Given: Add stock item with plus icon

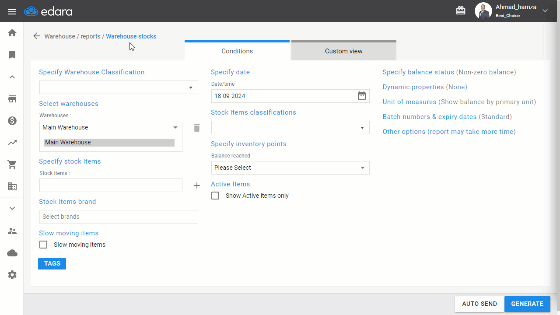Looking at the screenshot, I should coord(197,185).
